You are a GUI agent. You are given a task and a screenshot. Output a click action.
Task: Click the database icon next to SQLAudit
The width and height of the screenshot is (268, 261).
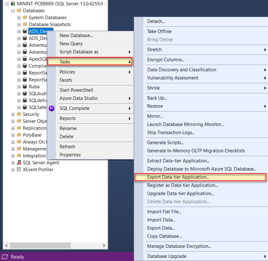[x=24, y=94]
